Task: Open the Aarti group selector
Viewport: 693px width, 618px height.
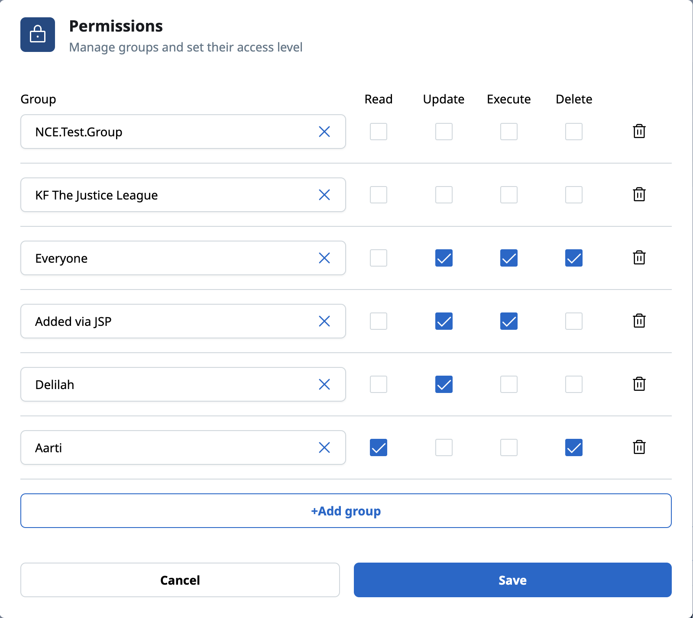Action: (x=183, y=447)
